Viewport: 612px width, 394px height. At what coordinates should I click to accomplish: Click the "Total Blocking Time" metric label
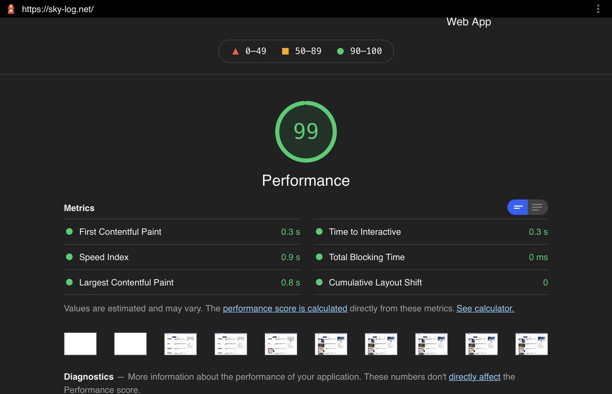367,257
